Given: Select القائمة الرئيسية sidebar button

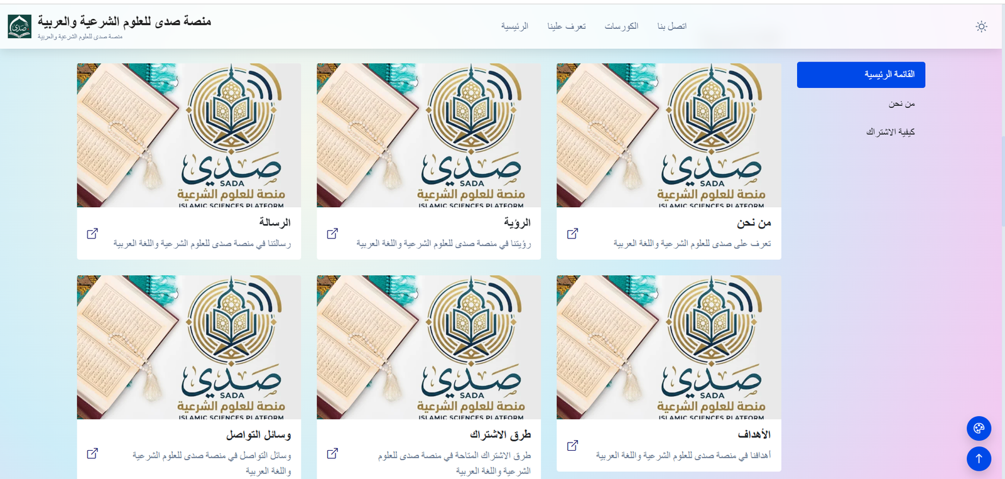Looking at the screenshot, I should [861, 75].
